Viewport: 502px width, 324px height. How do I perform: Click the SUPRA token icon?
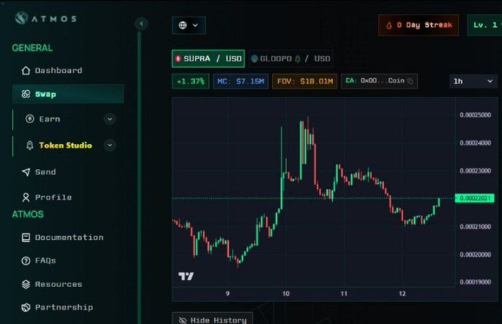pyautogui.click(x=179, y=58)
